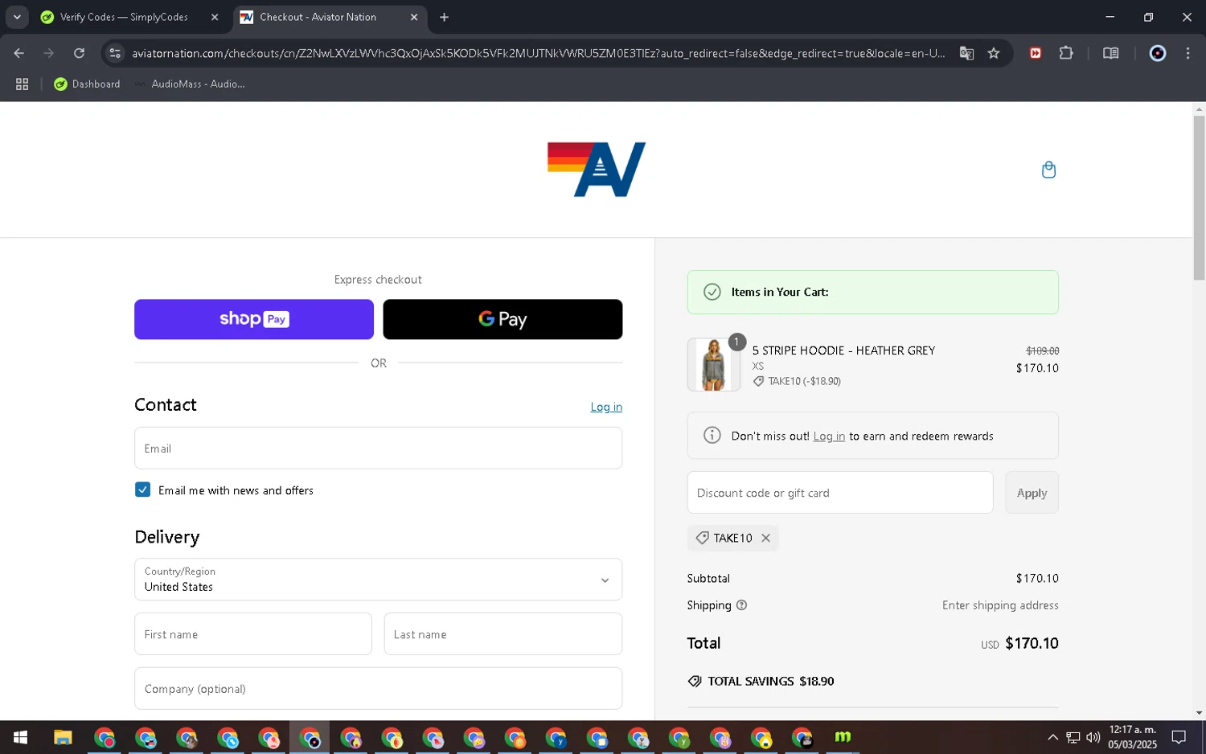
Task: Open the volume control in system tray
Action: (x=1093, y=737)
